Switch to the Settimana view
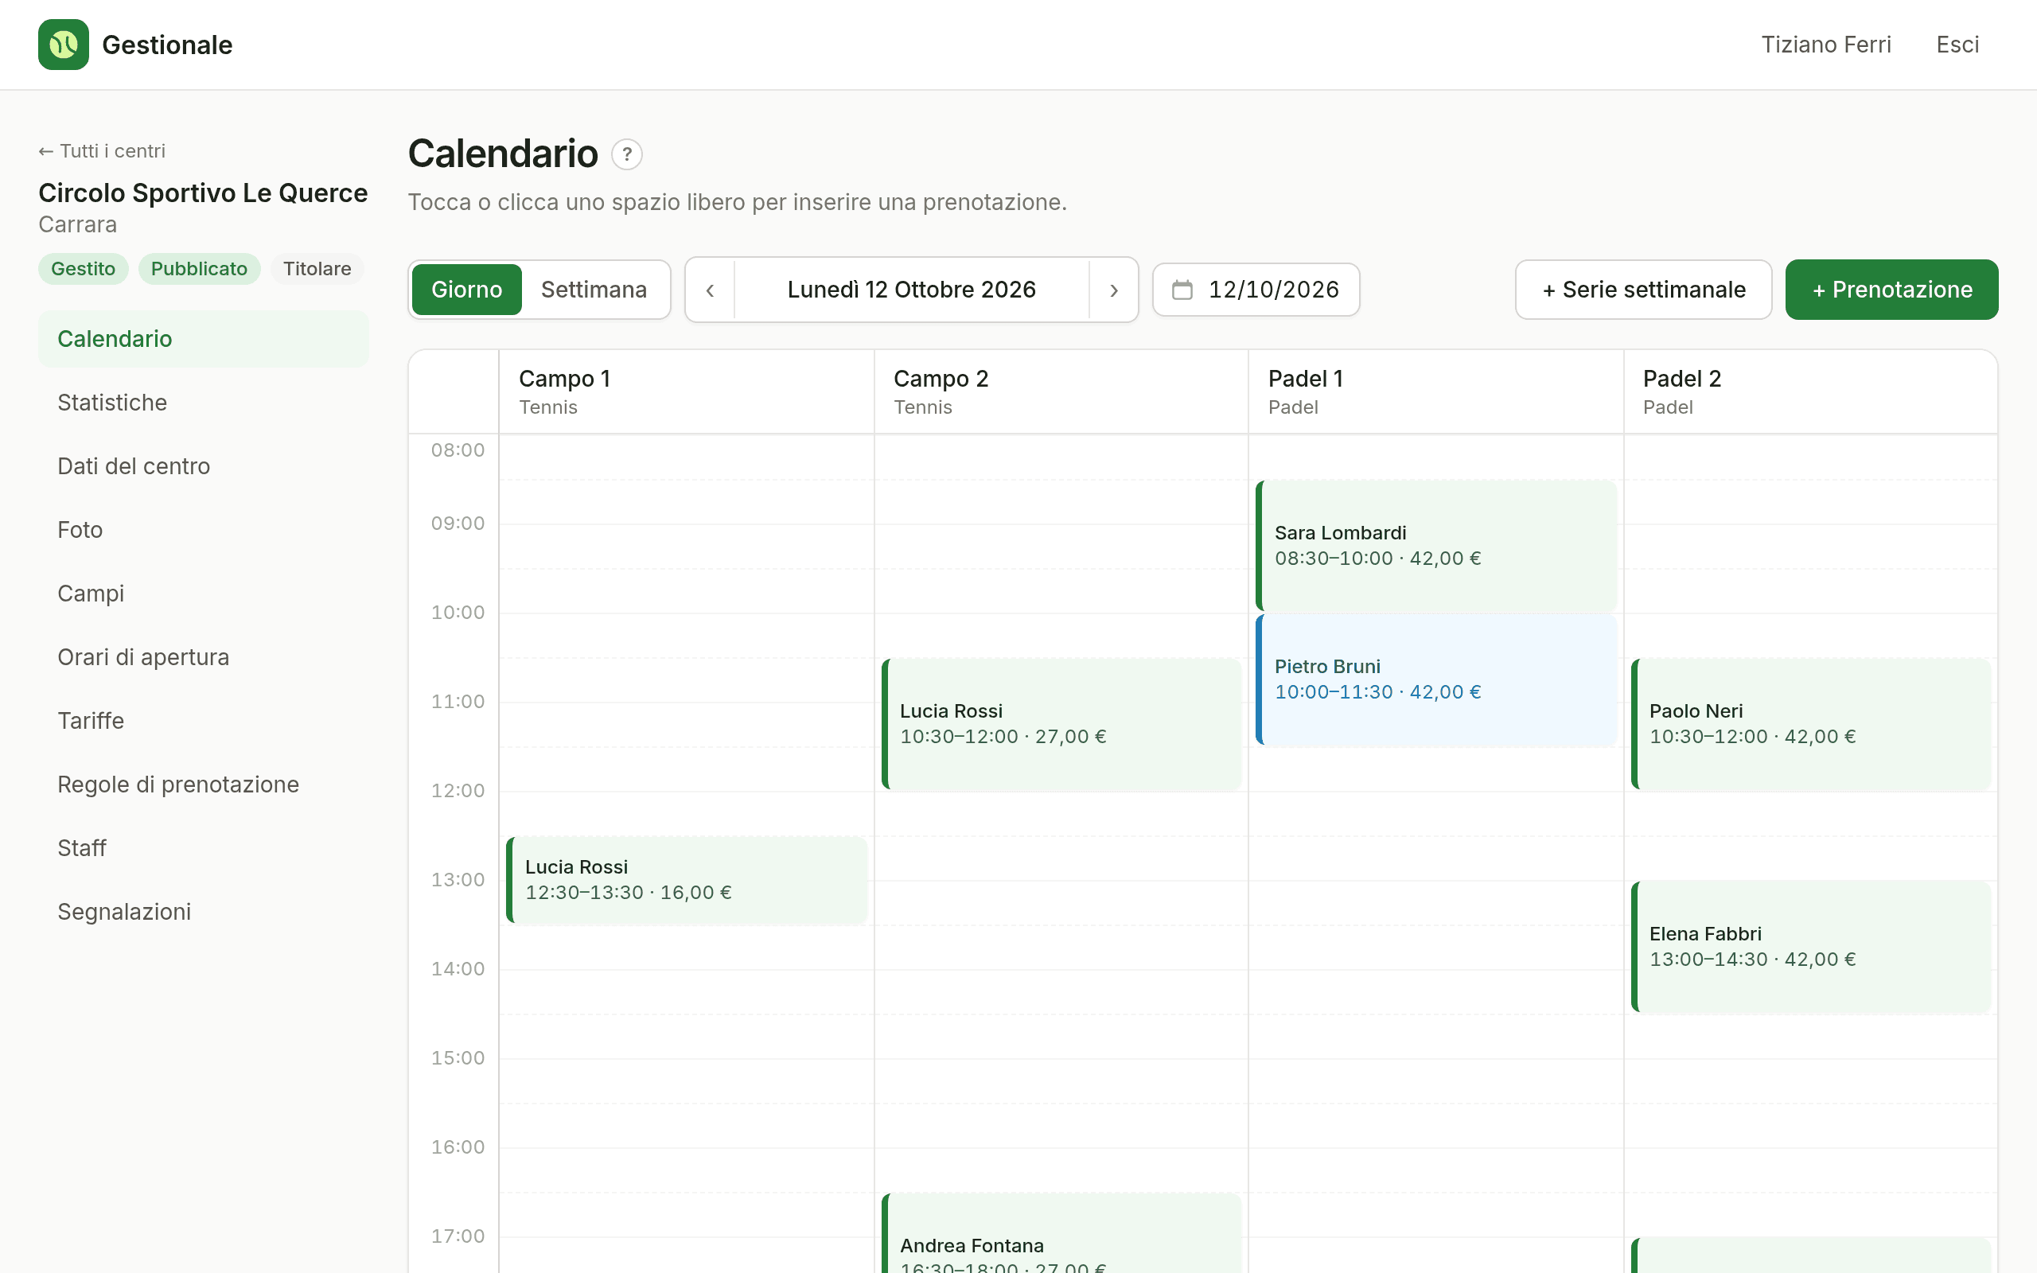Image resolution: width=2037 pixels, height=1273 pixels. 594,290
